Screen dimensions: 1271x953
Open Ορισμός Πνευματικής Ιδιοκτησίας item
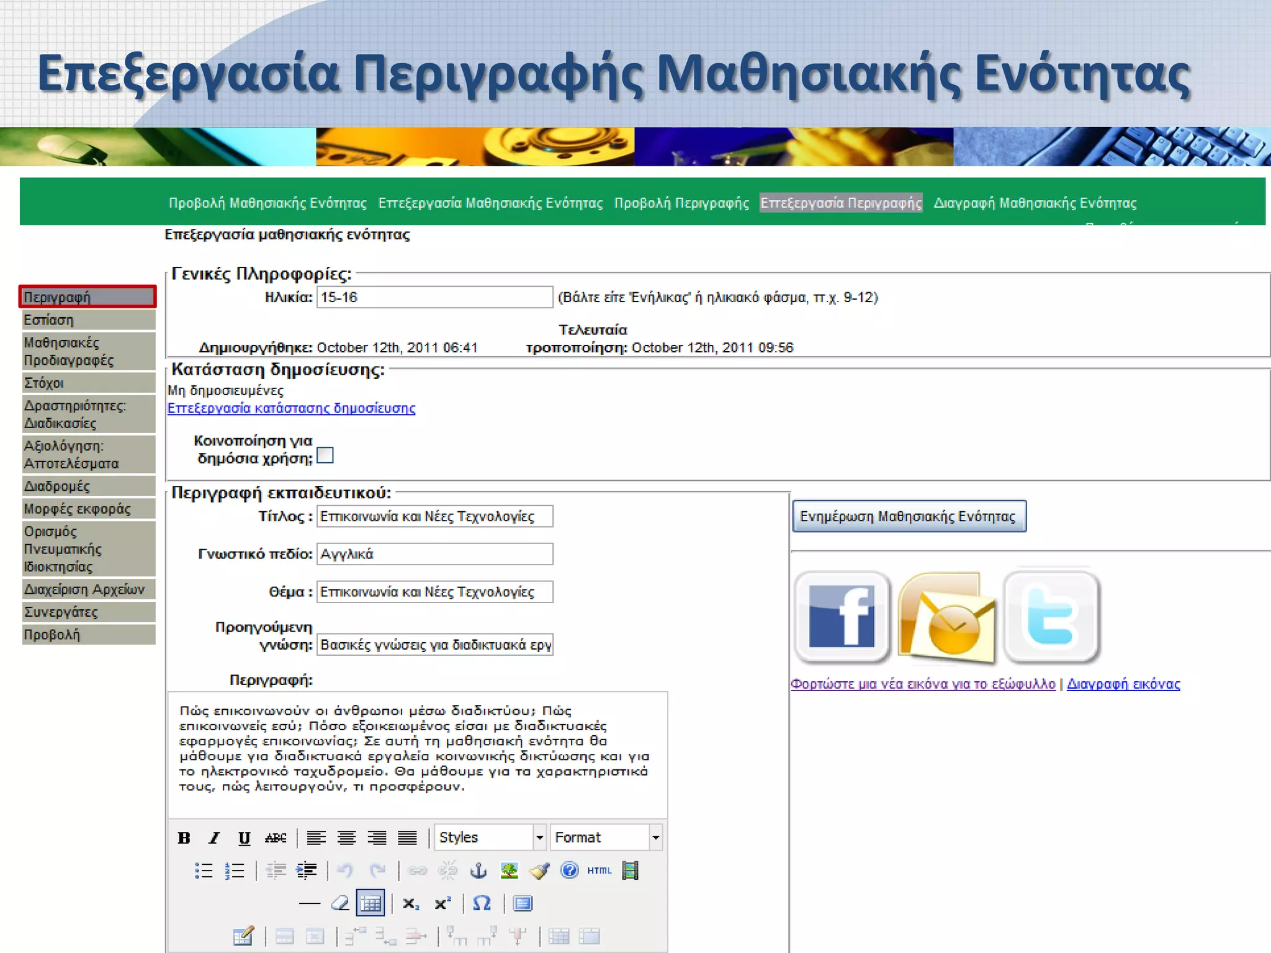point(89,549)
